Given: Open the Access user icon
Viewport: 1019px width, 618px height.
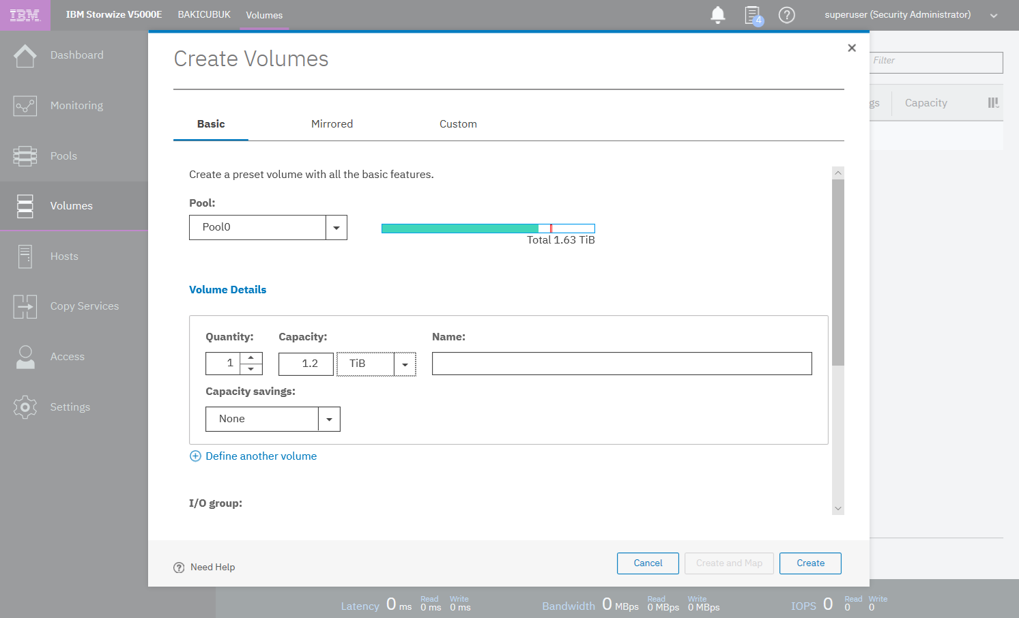Looking at the screenshot, I should 25,357.
